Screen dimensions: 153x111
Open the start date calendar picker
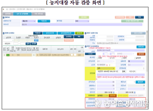click(x=114, y=92)
